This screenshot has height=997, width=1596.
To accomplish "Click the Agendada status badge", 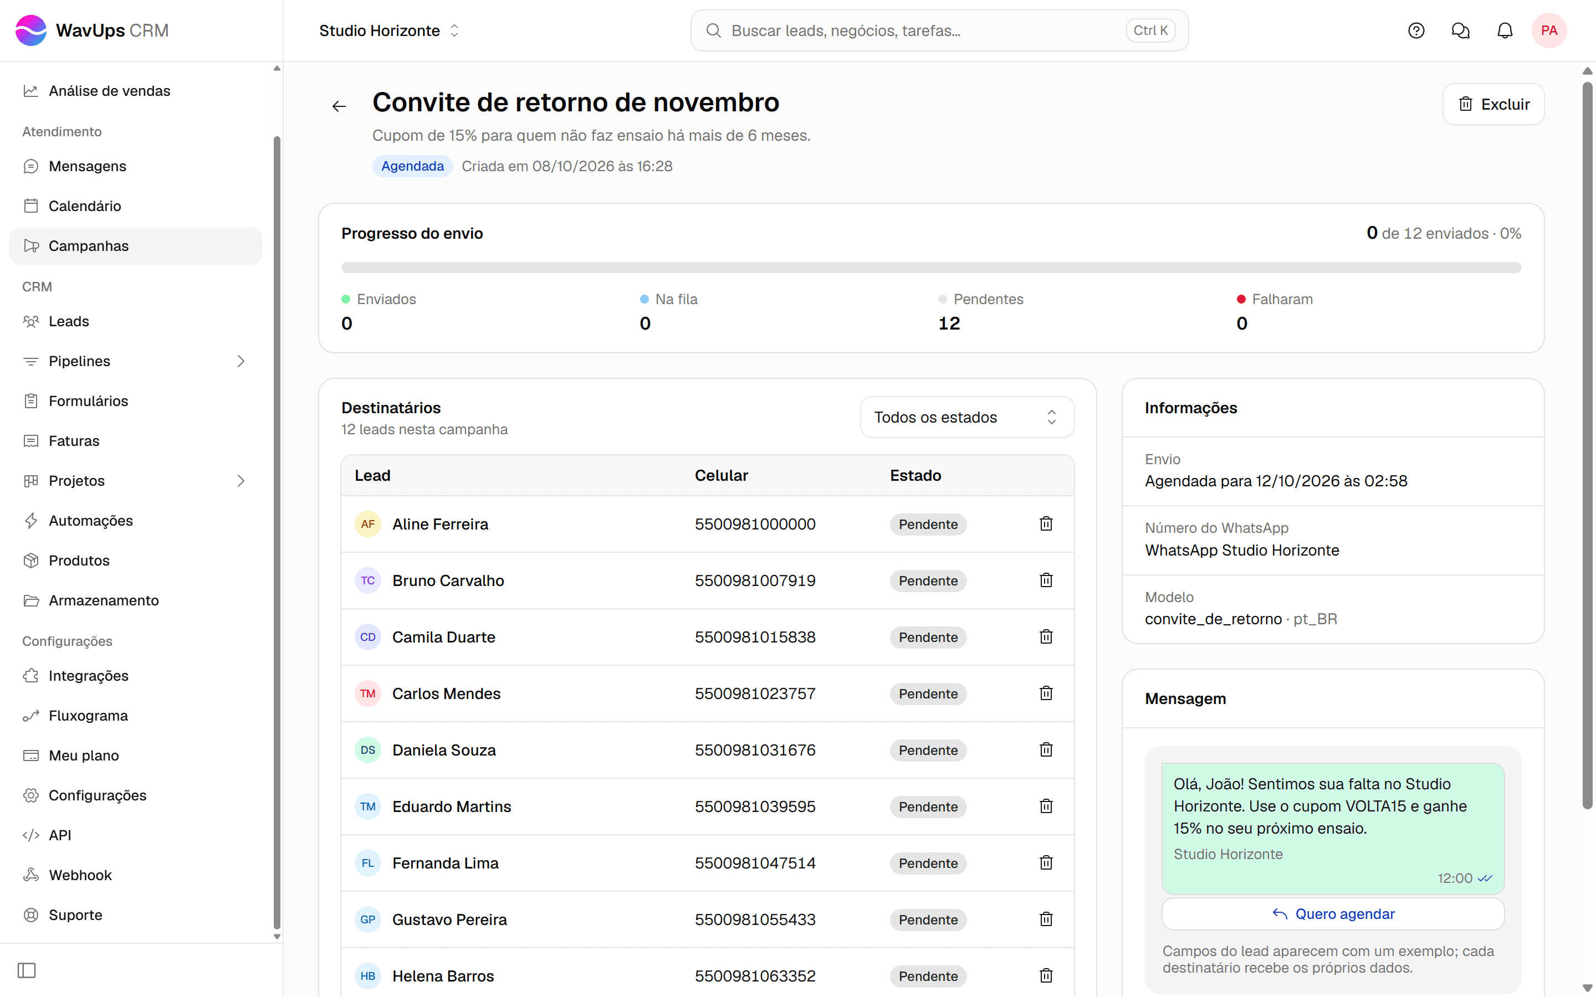I will [x=413, y=166].
